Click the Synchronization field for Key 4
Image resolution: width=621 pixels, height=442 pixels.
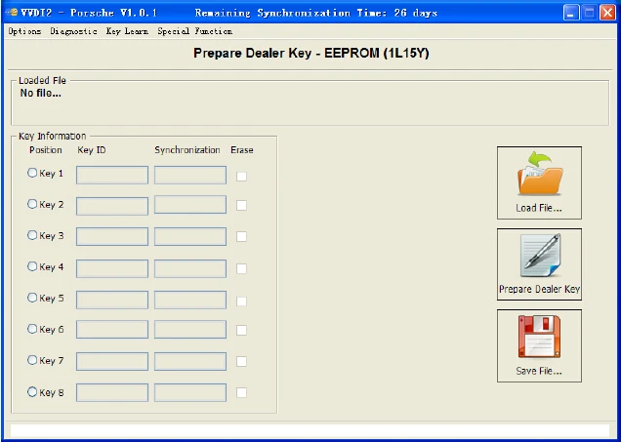click(x=190, y=268)
